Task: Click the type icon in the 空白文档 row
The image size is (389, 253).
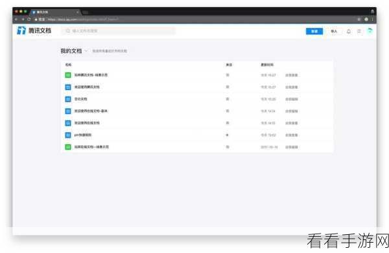Action: 228,99
